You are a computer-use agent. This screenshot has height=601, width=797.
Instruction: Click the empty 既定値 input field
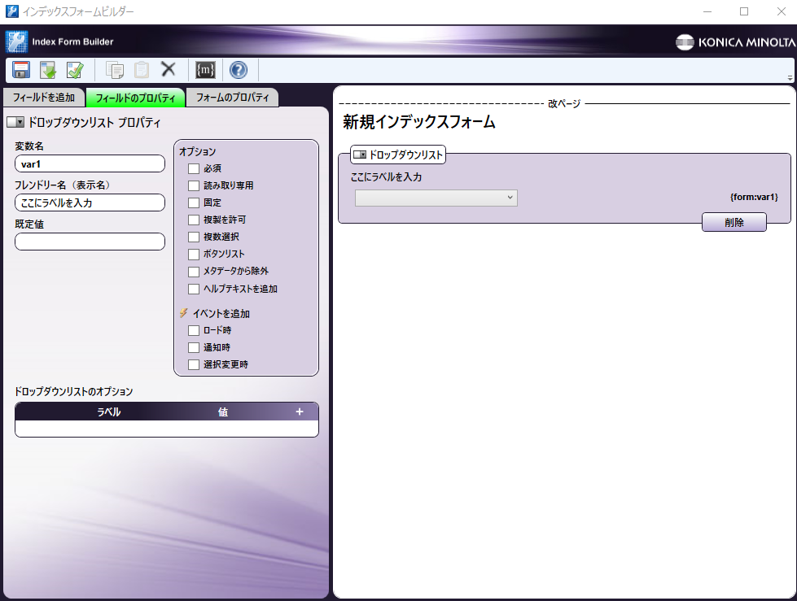point(90,242)
